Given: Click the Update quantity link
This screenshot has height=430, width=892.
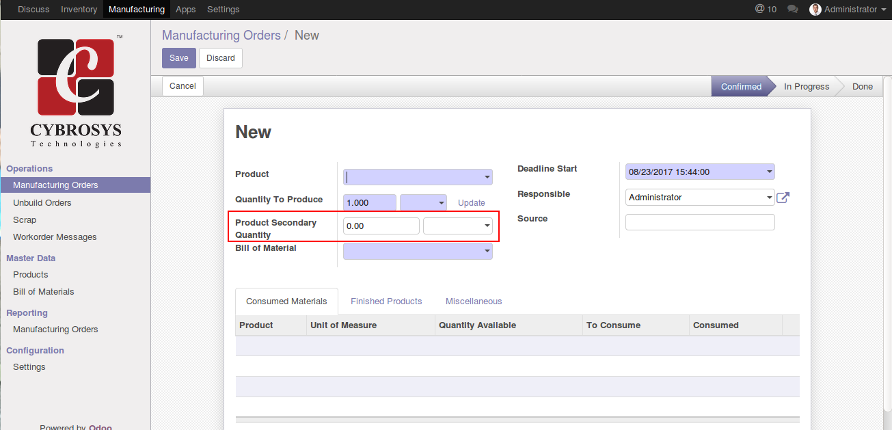Looking at the screenshot, I should pyautogui.click(x=471, y=203).
